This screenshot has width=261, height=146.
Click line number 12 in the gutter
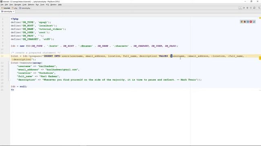point(2,56)
